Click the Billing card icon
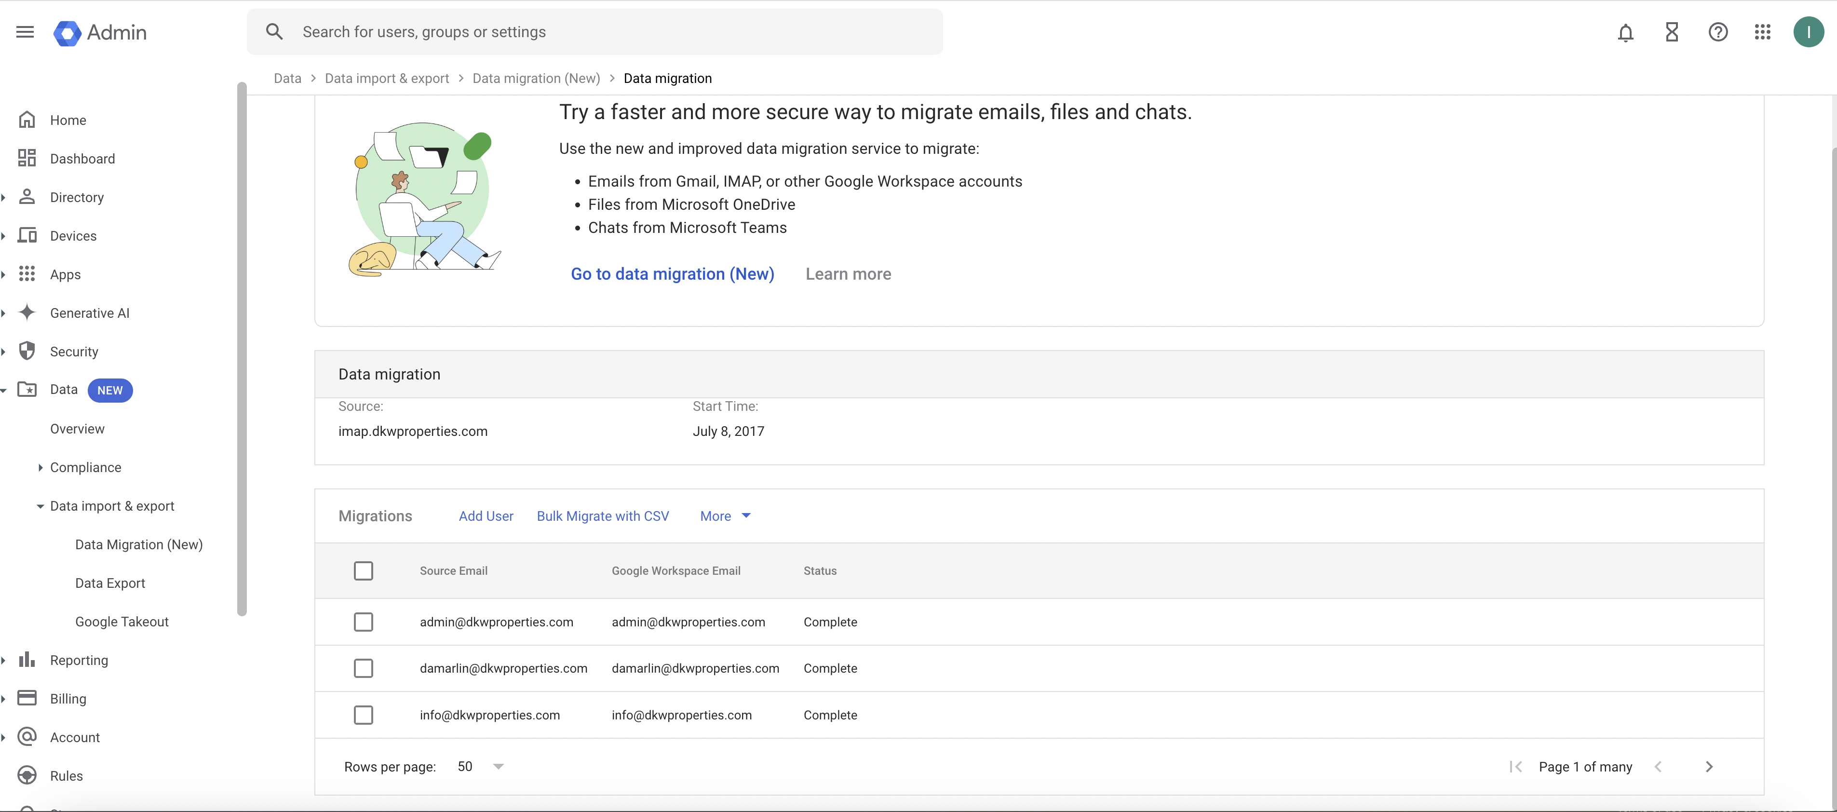The width and height of the screenshot is (1837, 812). click(x=27, y=698)
